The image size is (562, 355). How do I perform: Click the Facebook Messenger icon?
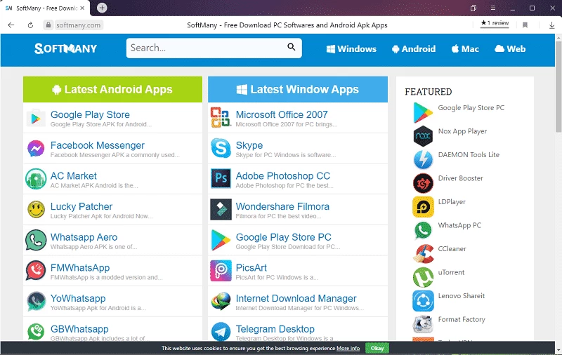point(36,148)
